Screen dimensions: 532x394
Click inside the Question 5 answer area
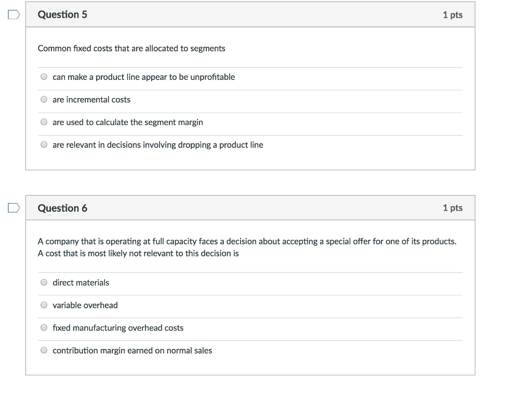point(249,111)
